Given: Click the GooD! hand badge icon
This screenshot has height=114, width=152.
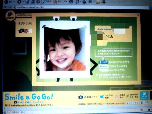Looking at the screenshot, I should [11, 16].
